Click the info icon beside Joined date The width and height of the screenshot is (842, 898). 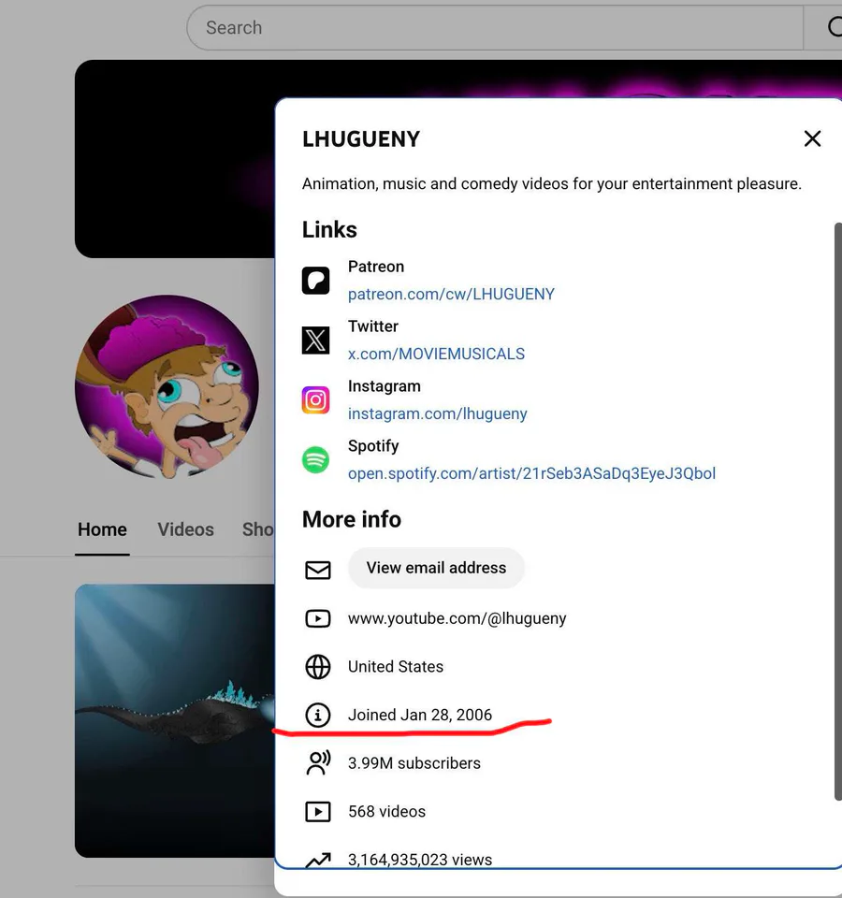click(x=317, y=715)
